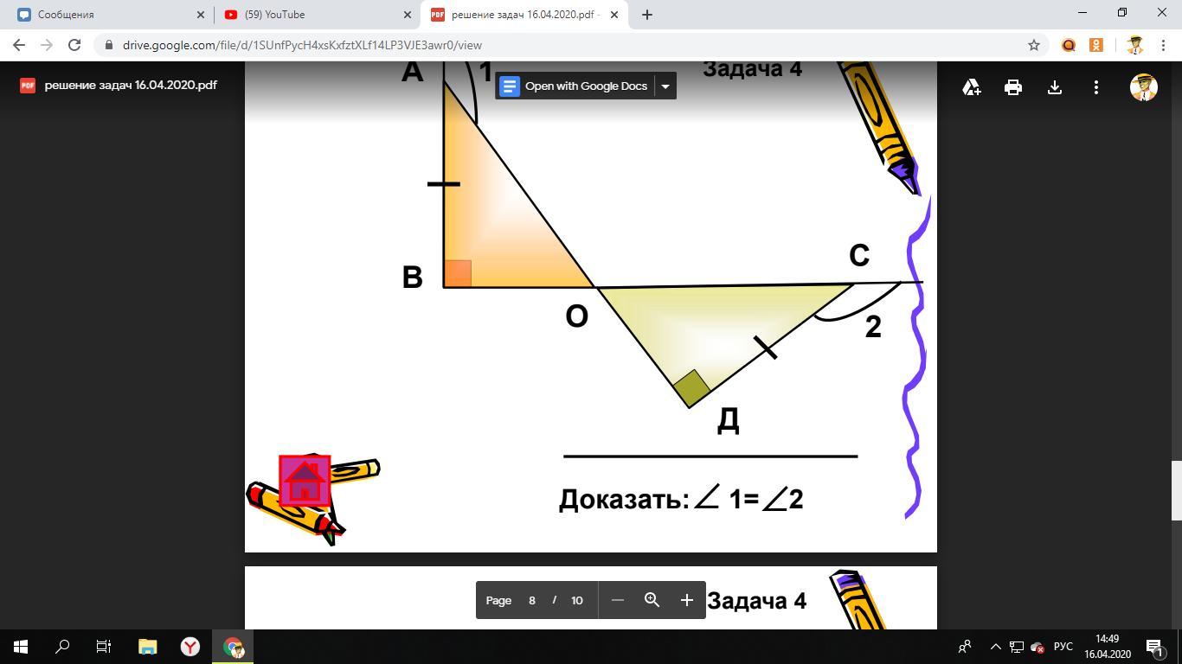Open the Odnoklassniki browser extension

tap(1095, 45)
